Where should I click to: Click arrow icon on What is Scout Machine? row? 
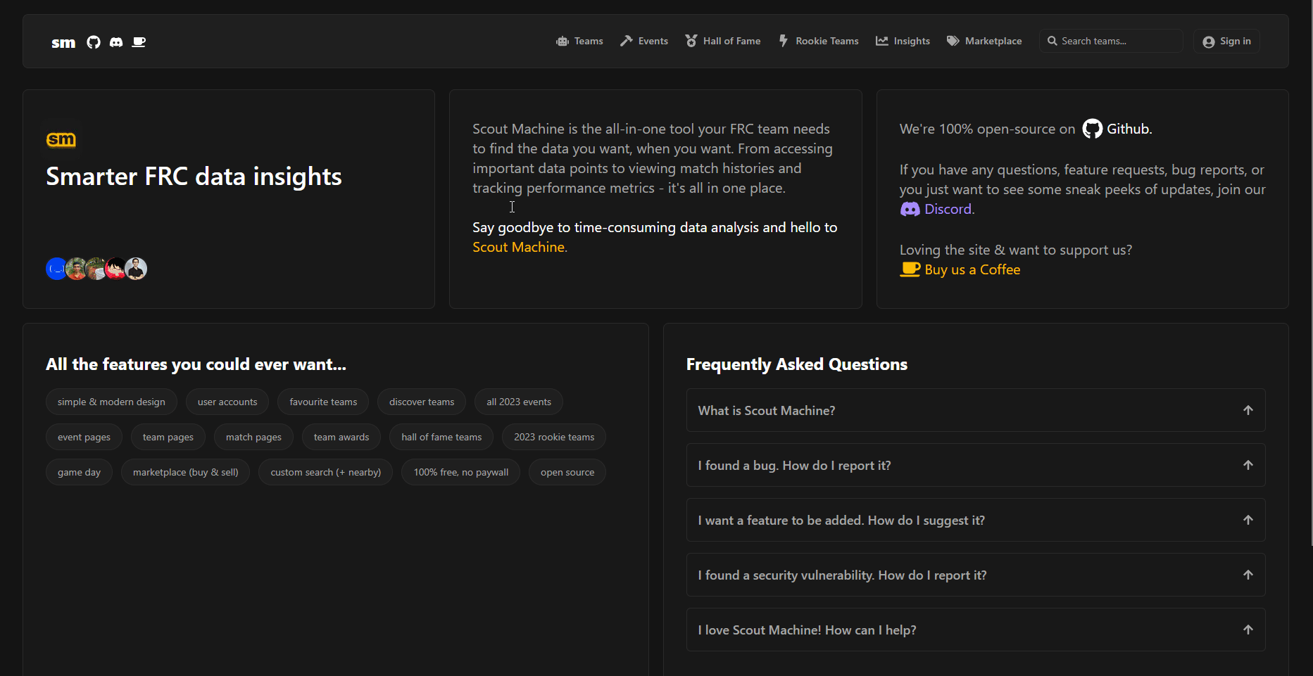[x=1248, y=410]
